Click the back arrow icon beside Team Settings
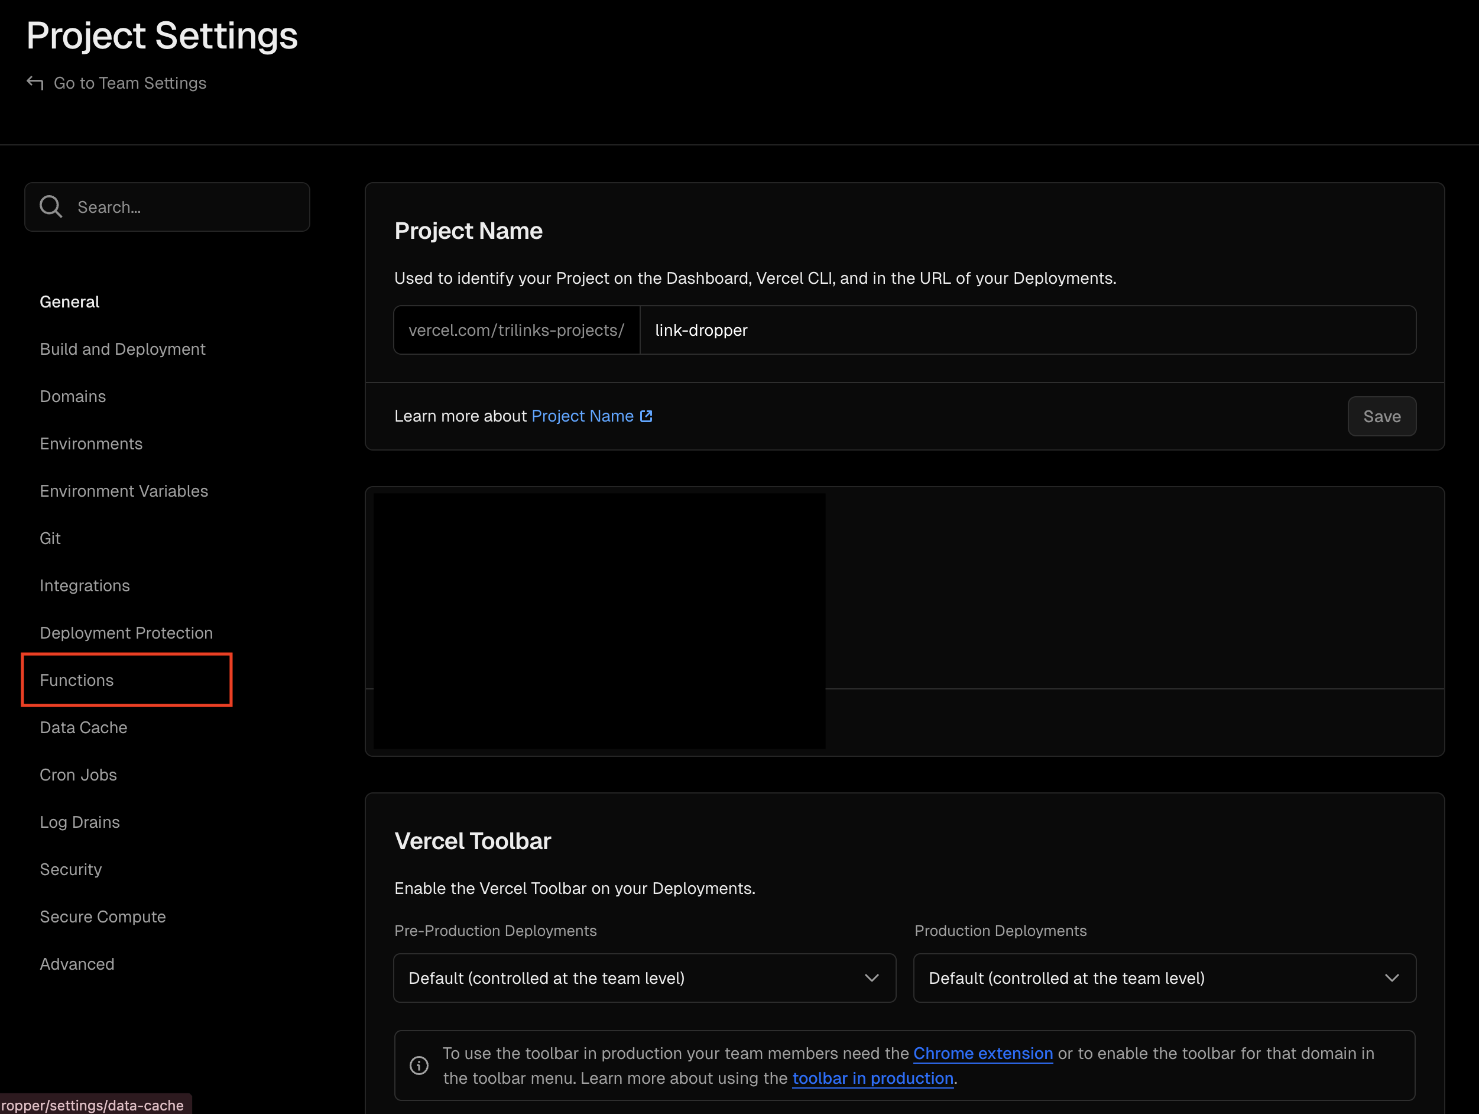1479x1114 pixels. [35, 83]
